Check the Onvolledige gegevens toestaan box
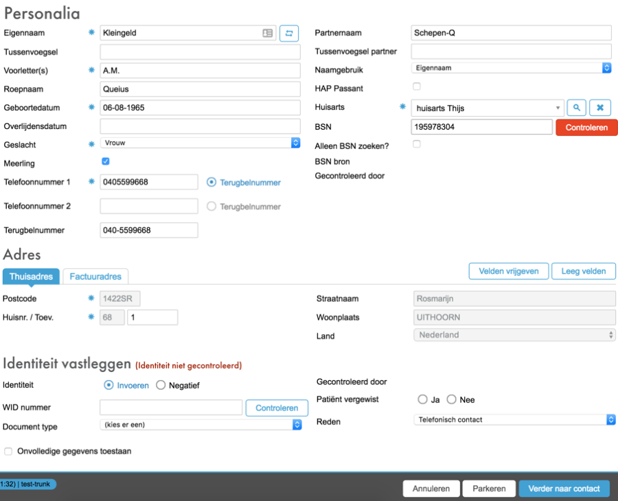This screenshot has height=501, width=618. coord(8,452)
